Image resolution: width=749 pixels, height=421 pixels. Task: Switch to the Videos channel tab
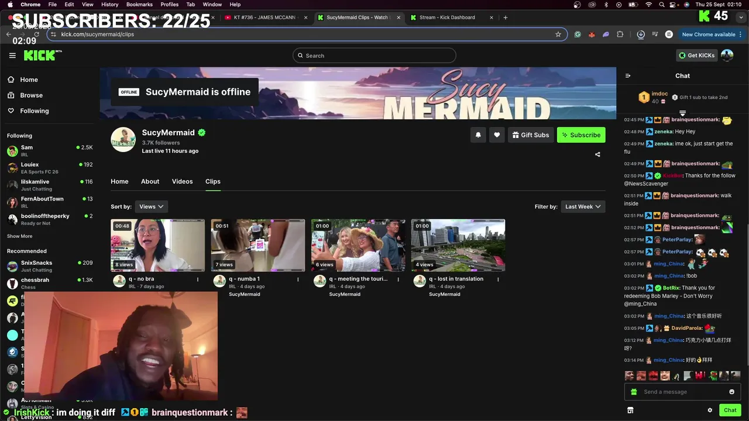tap(182, 181)
